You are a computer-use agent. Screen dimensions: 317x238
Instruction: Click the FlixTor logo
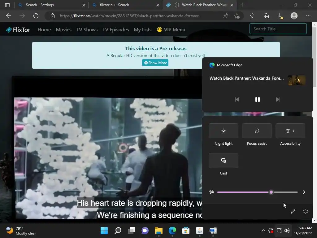[18, 30]
